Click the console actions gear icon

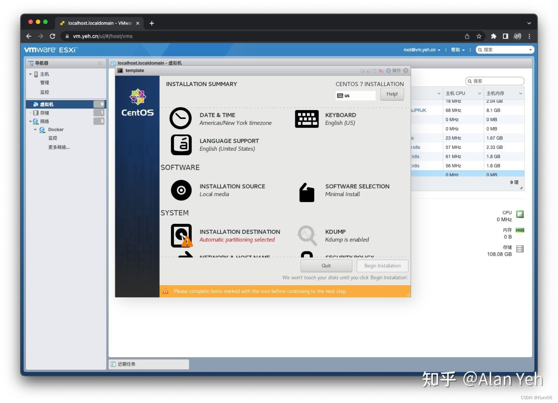(x=388, y=71)
